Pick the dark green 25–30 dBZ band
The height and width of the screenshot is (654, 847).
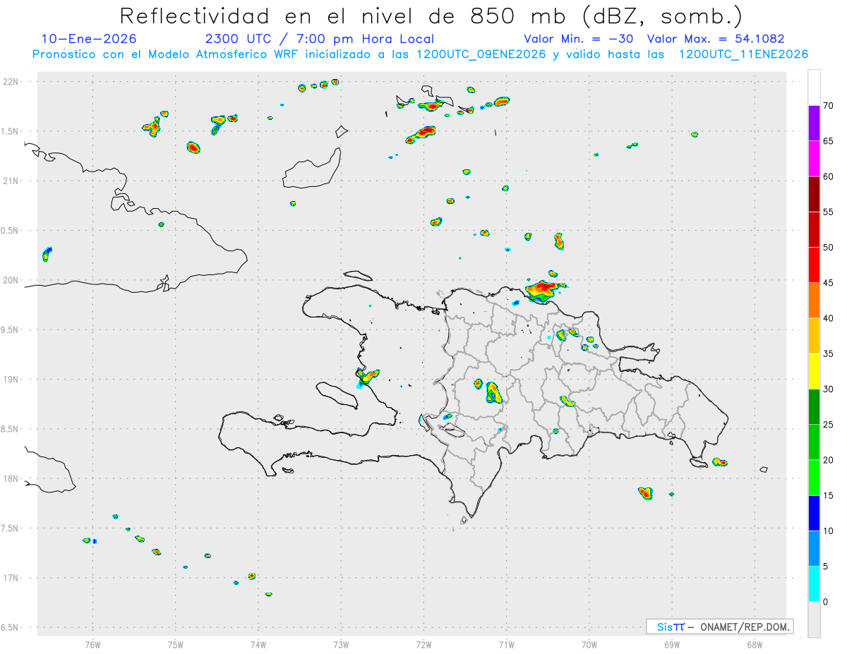(x=814, y=407)
